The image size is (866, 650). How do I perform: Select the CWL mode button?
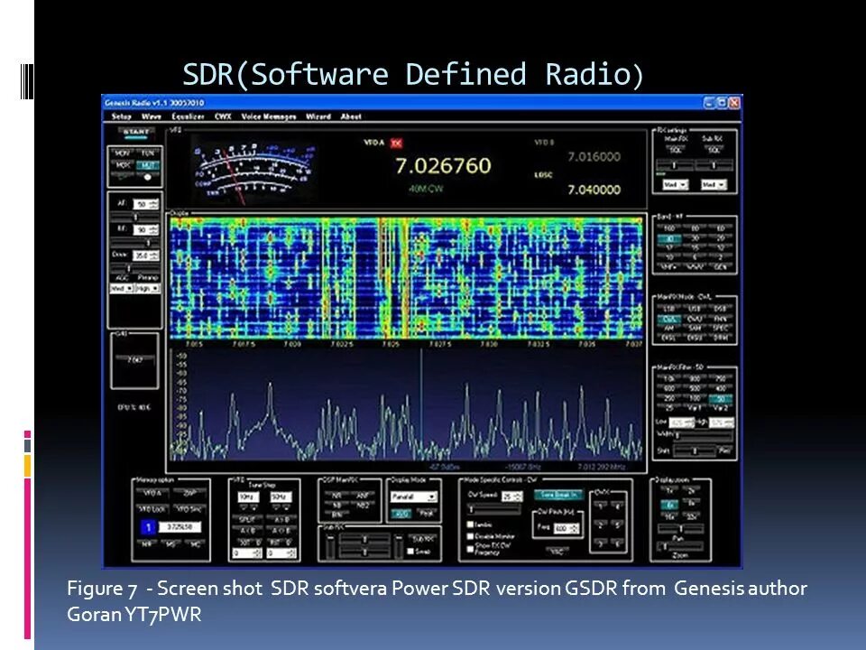click(x=669, y=319)
